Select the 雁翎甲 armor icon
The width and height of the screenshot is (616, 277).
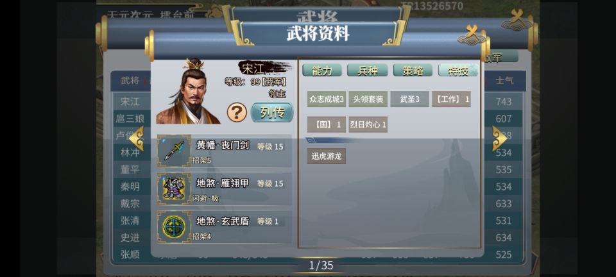[174, 189]
